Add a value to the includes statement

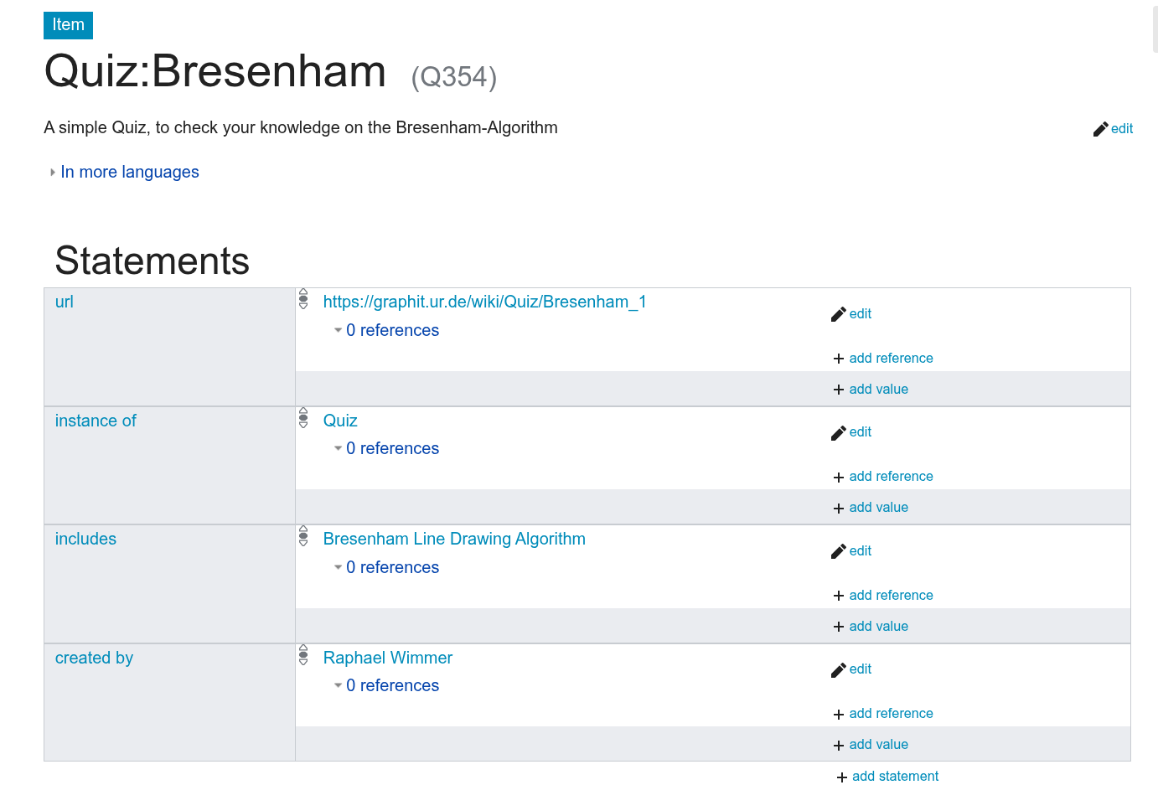tap(878, 626)
